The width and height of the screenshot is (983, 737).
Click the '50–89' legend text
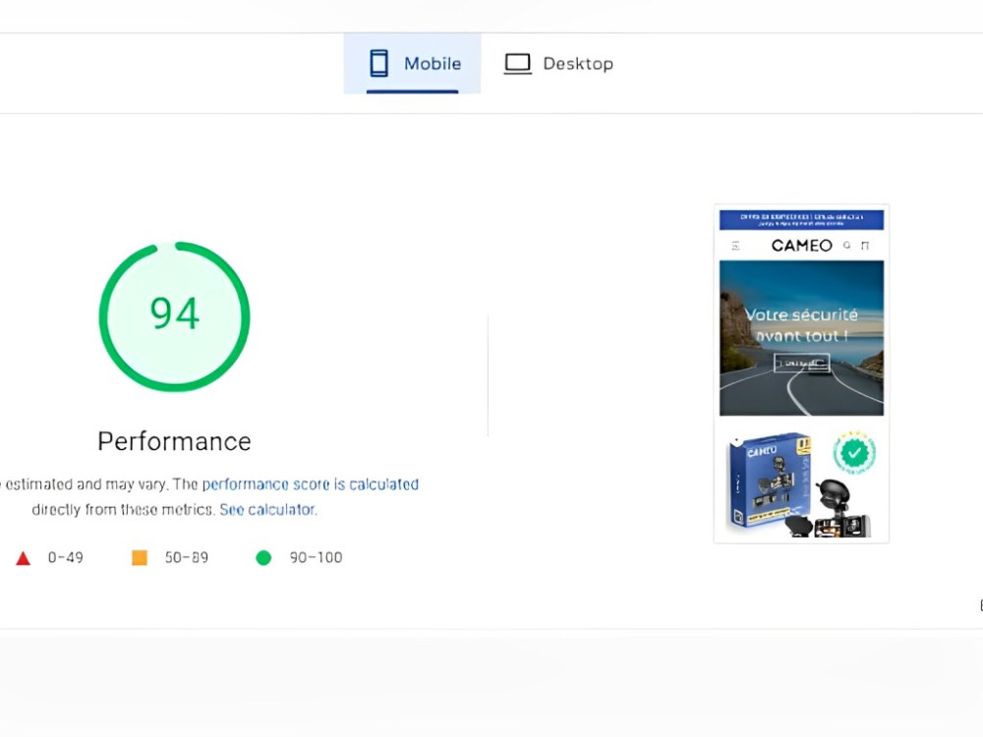click(186, 557)
